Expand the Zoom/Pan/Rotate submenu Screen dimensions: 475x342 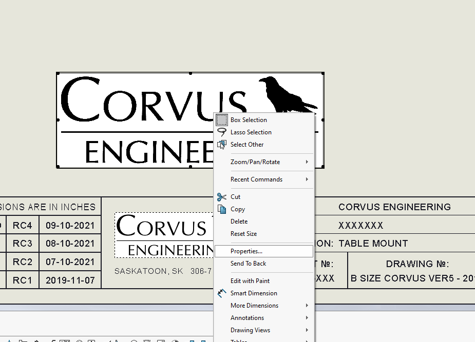(x=263, y=162)
